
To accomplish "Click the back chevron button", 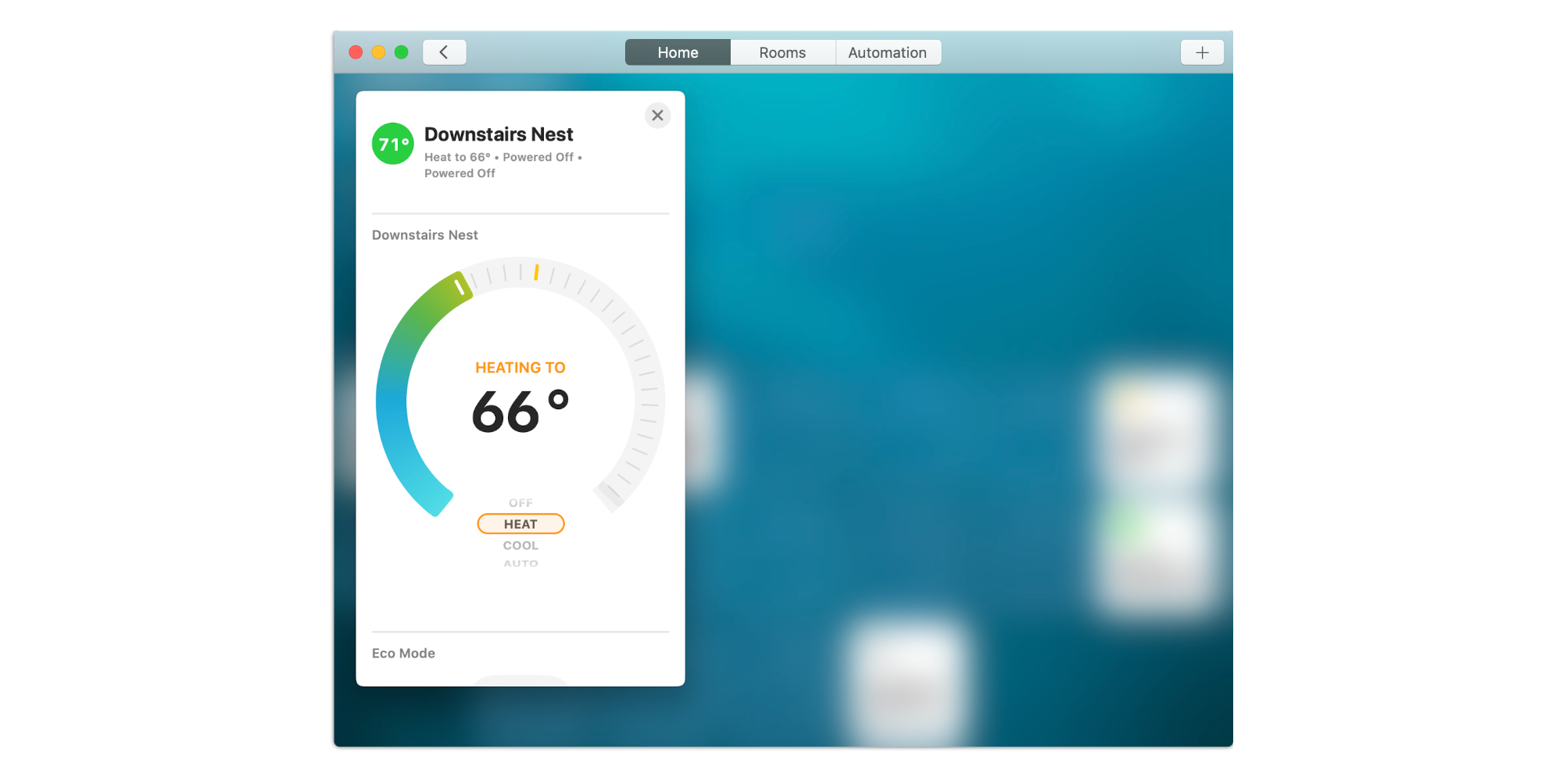I will click(x=444, y=52).
